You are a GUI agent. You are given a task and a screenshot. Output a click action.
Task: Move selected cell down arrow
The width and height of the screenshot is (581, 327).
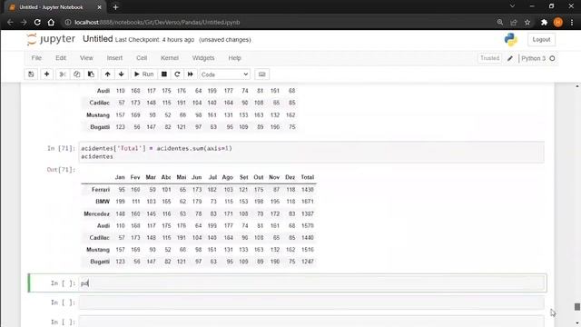[x=121, y=74]
